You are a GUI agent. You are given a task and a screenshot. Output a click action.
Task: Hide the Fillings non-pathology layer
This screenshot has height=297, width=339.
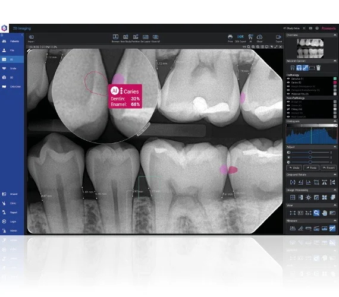(x=288, y=109)
